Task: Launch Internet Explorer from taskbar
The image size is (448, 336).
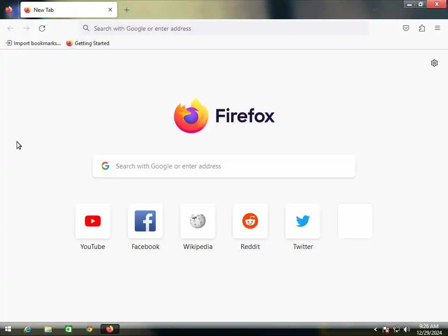Action: [28, 329]
